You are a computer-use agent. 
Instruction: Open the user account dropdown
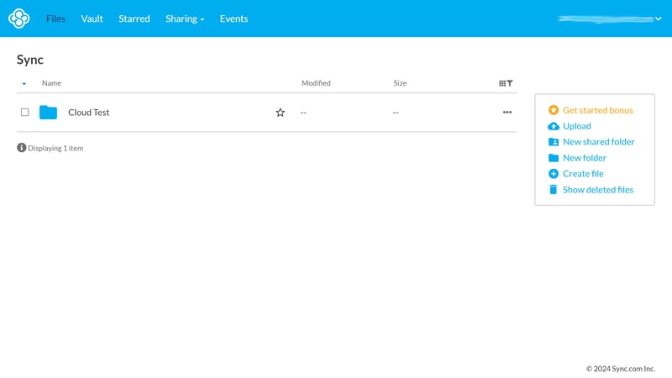click(x=658, y=18)
